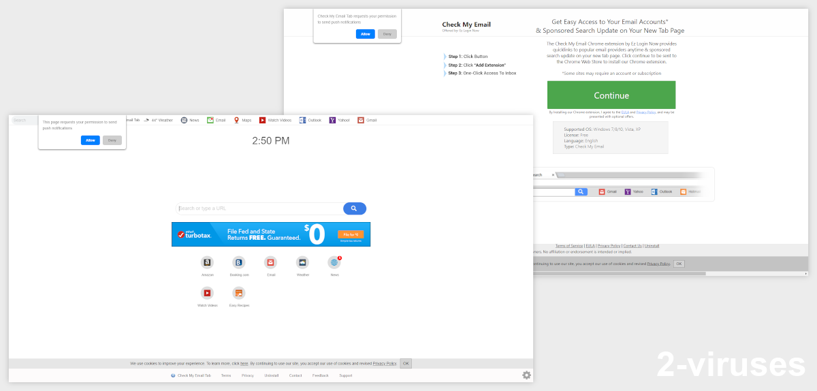This screenshot has width=817, height=391.
Task: Open the 'here' link in the cookie notice
Action: (x=244, y=364)
